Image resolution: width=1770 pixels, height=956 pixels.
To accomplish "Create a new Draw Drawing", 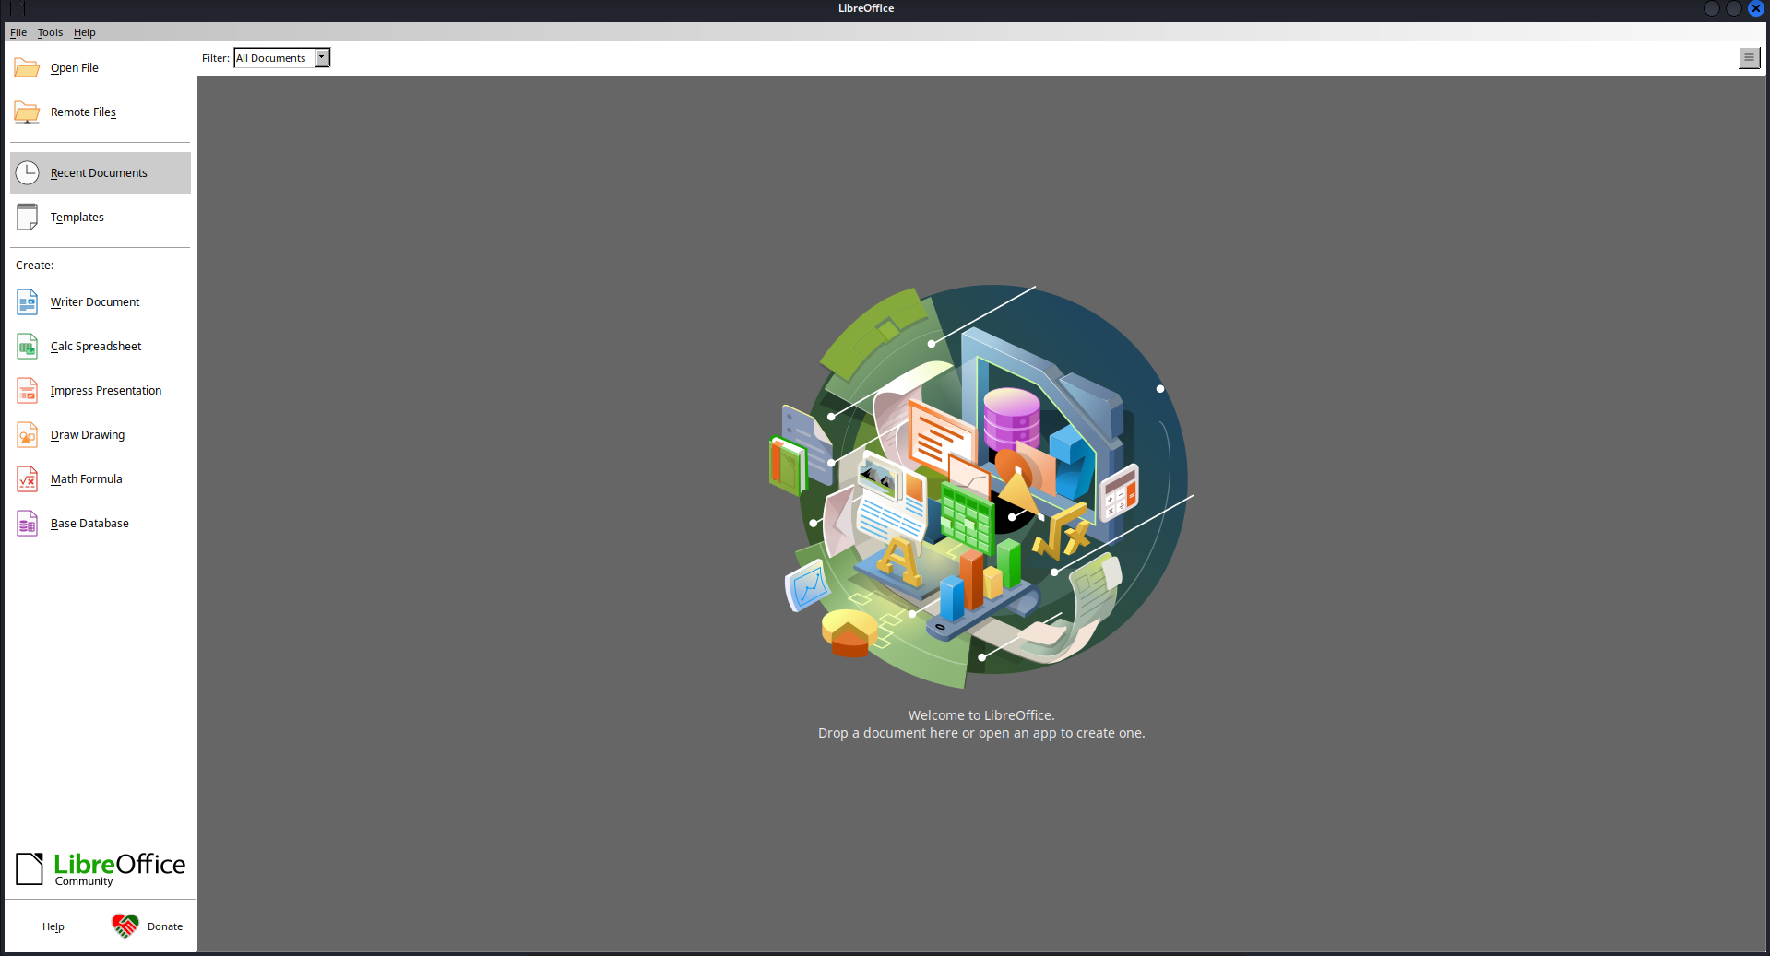I will pyautogui.click(x=87, y=435).
